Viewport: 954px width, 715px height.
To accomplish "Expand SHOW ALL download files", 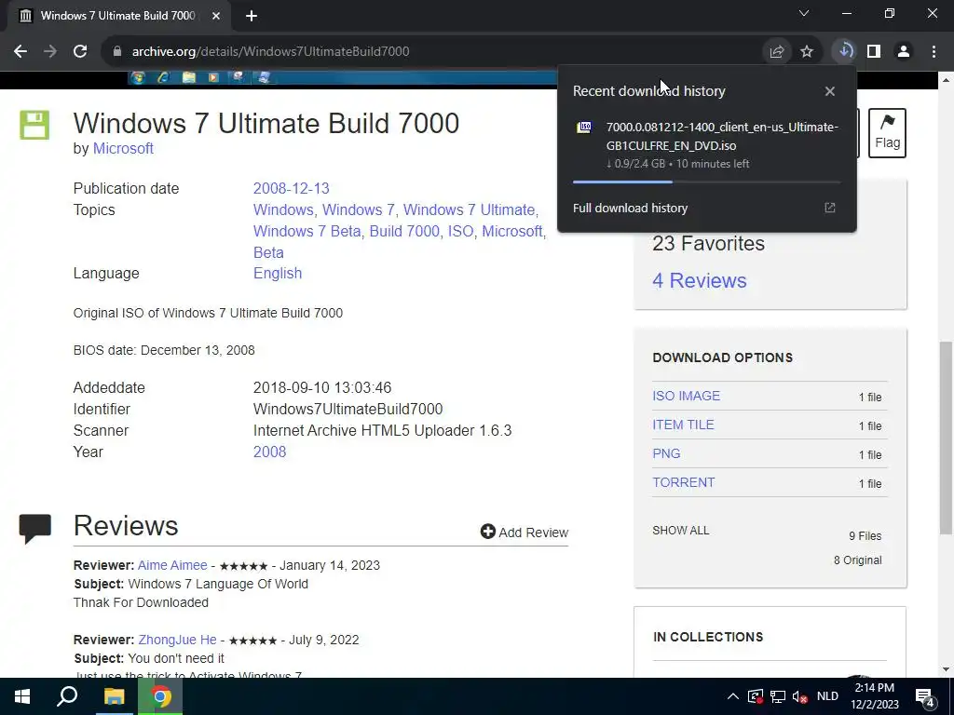I will [680, 530].
